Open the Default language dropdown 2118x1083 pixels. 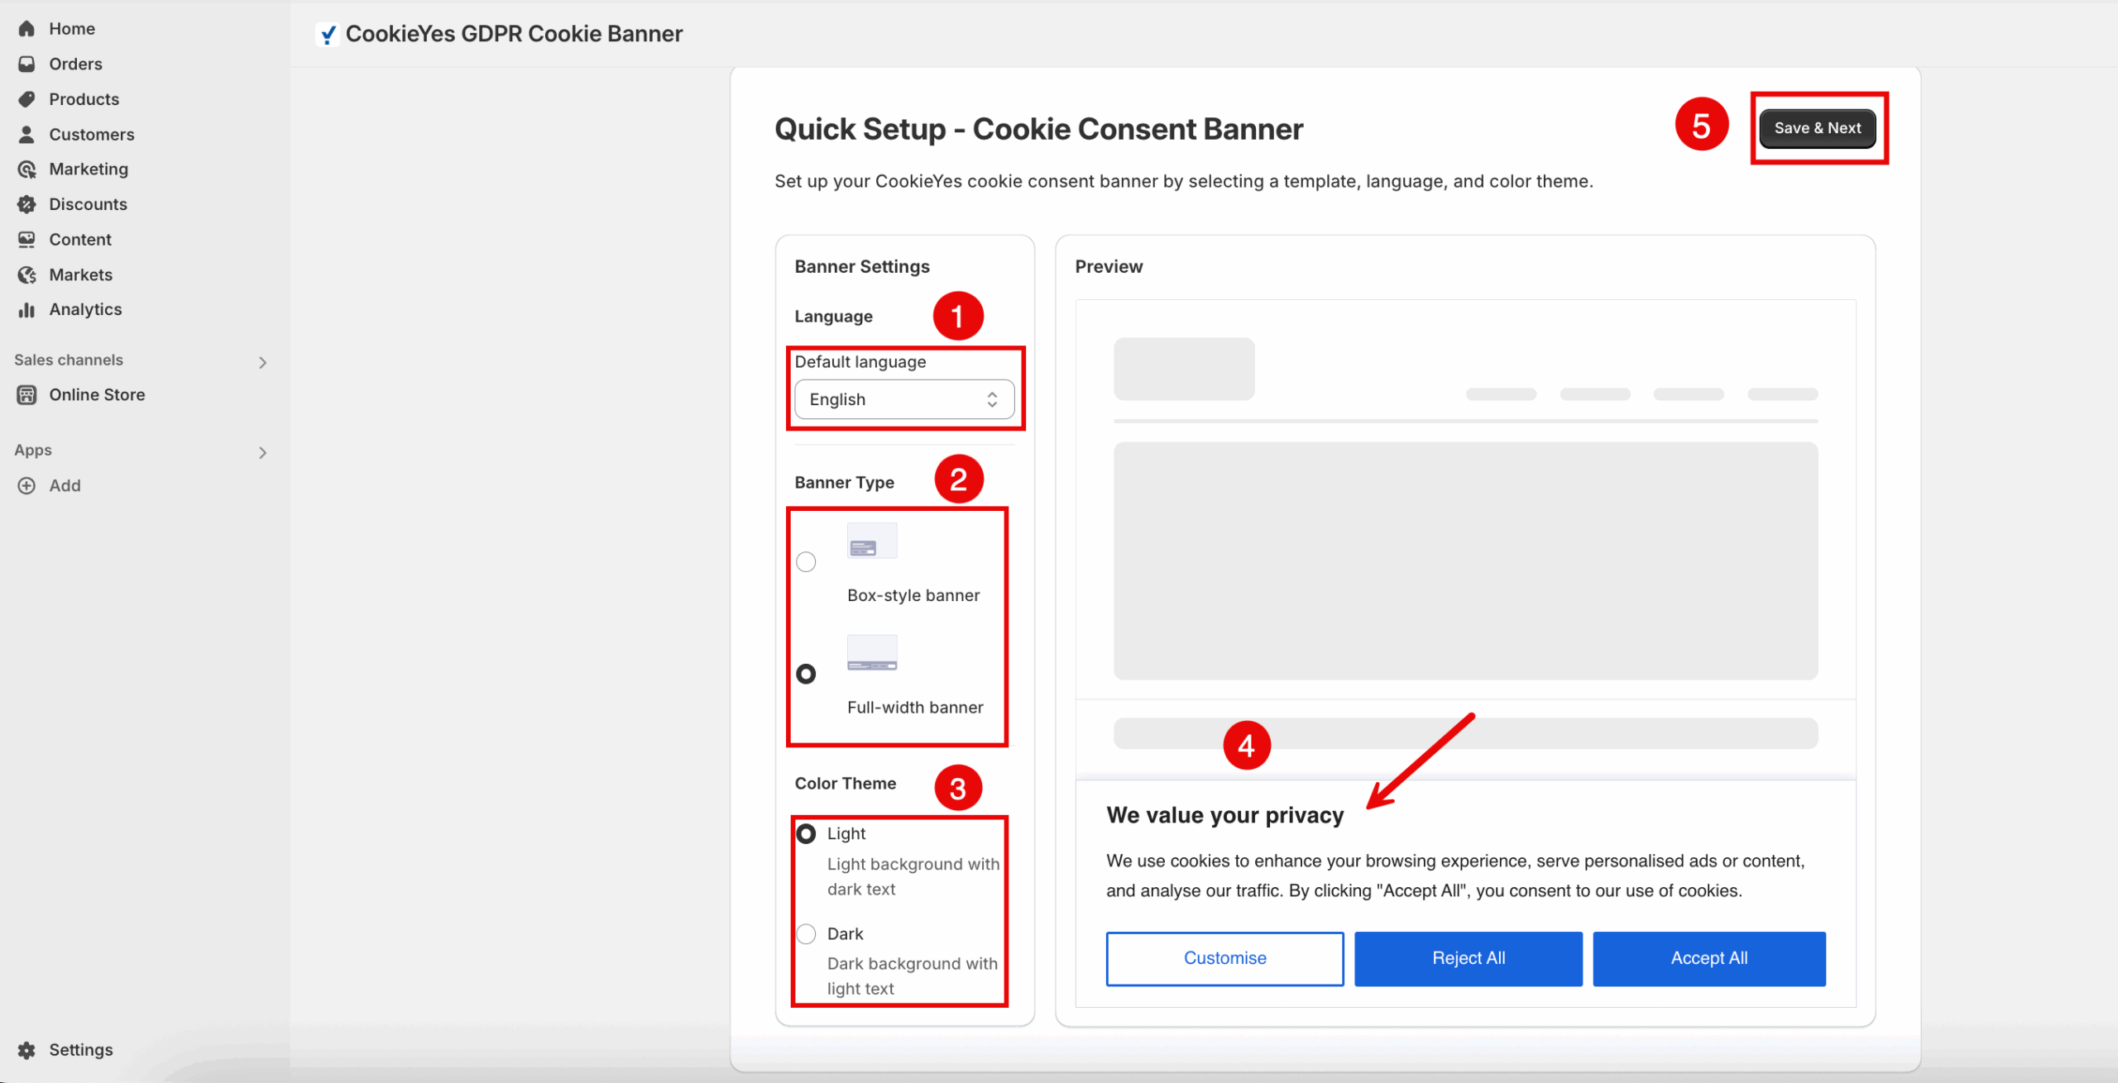pyautogui.click(x=904, y=399)
